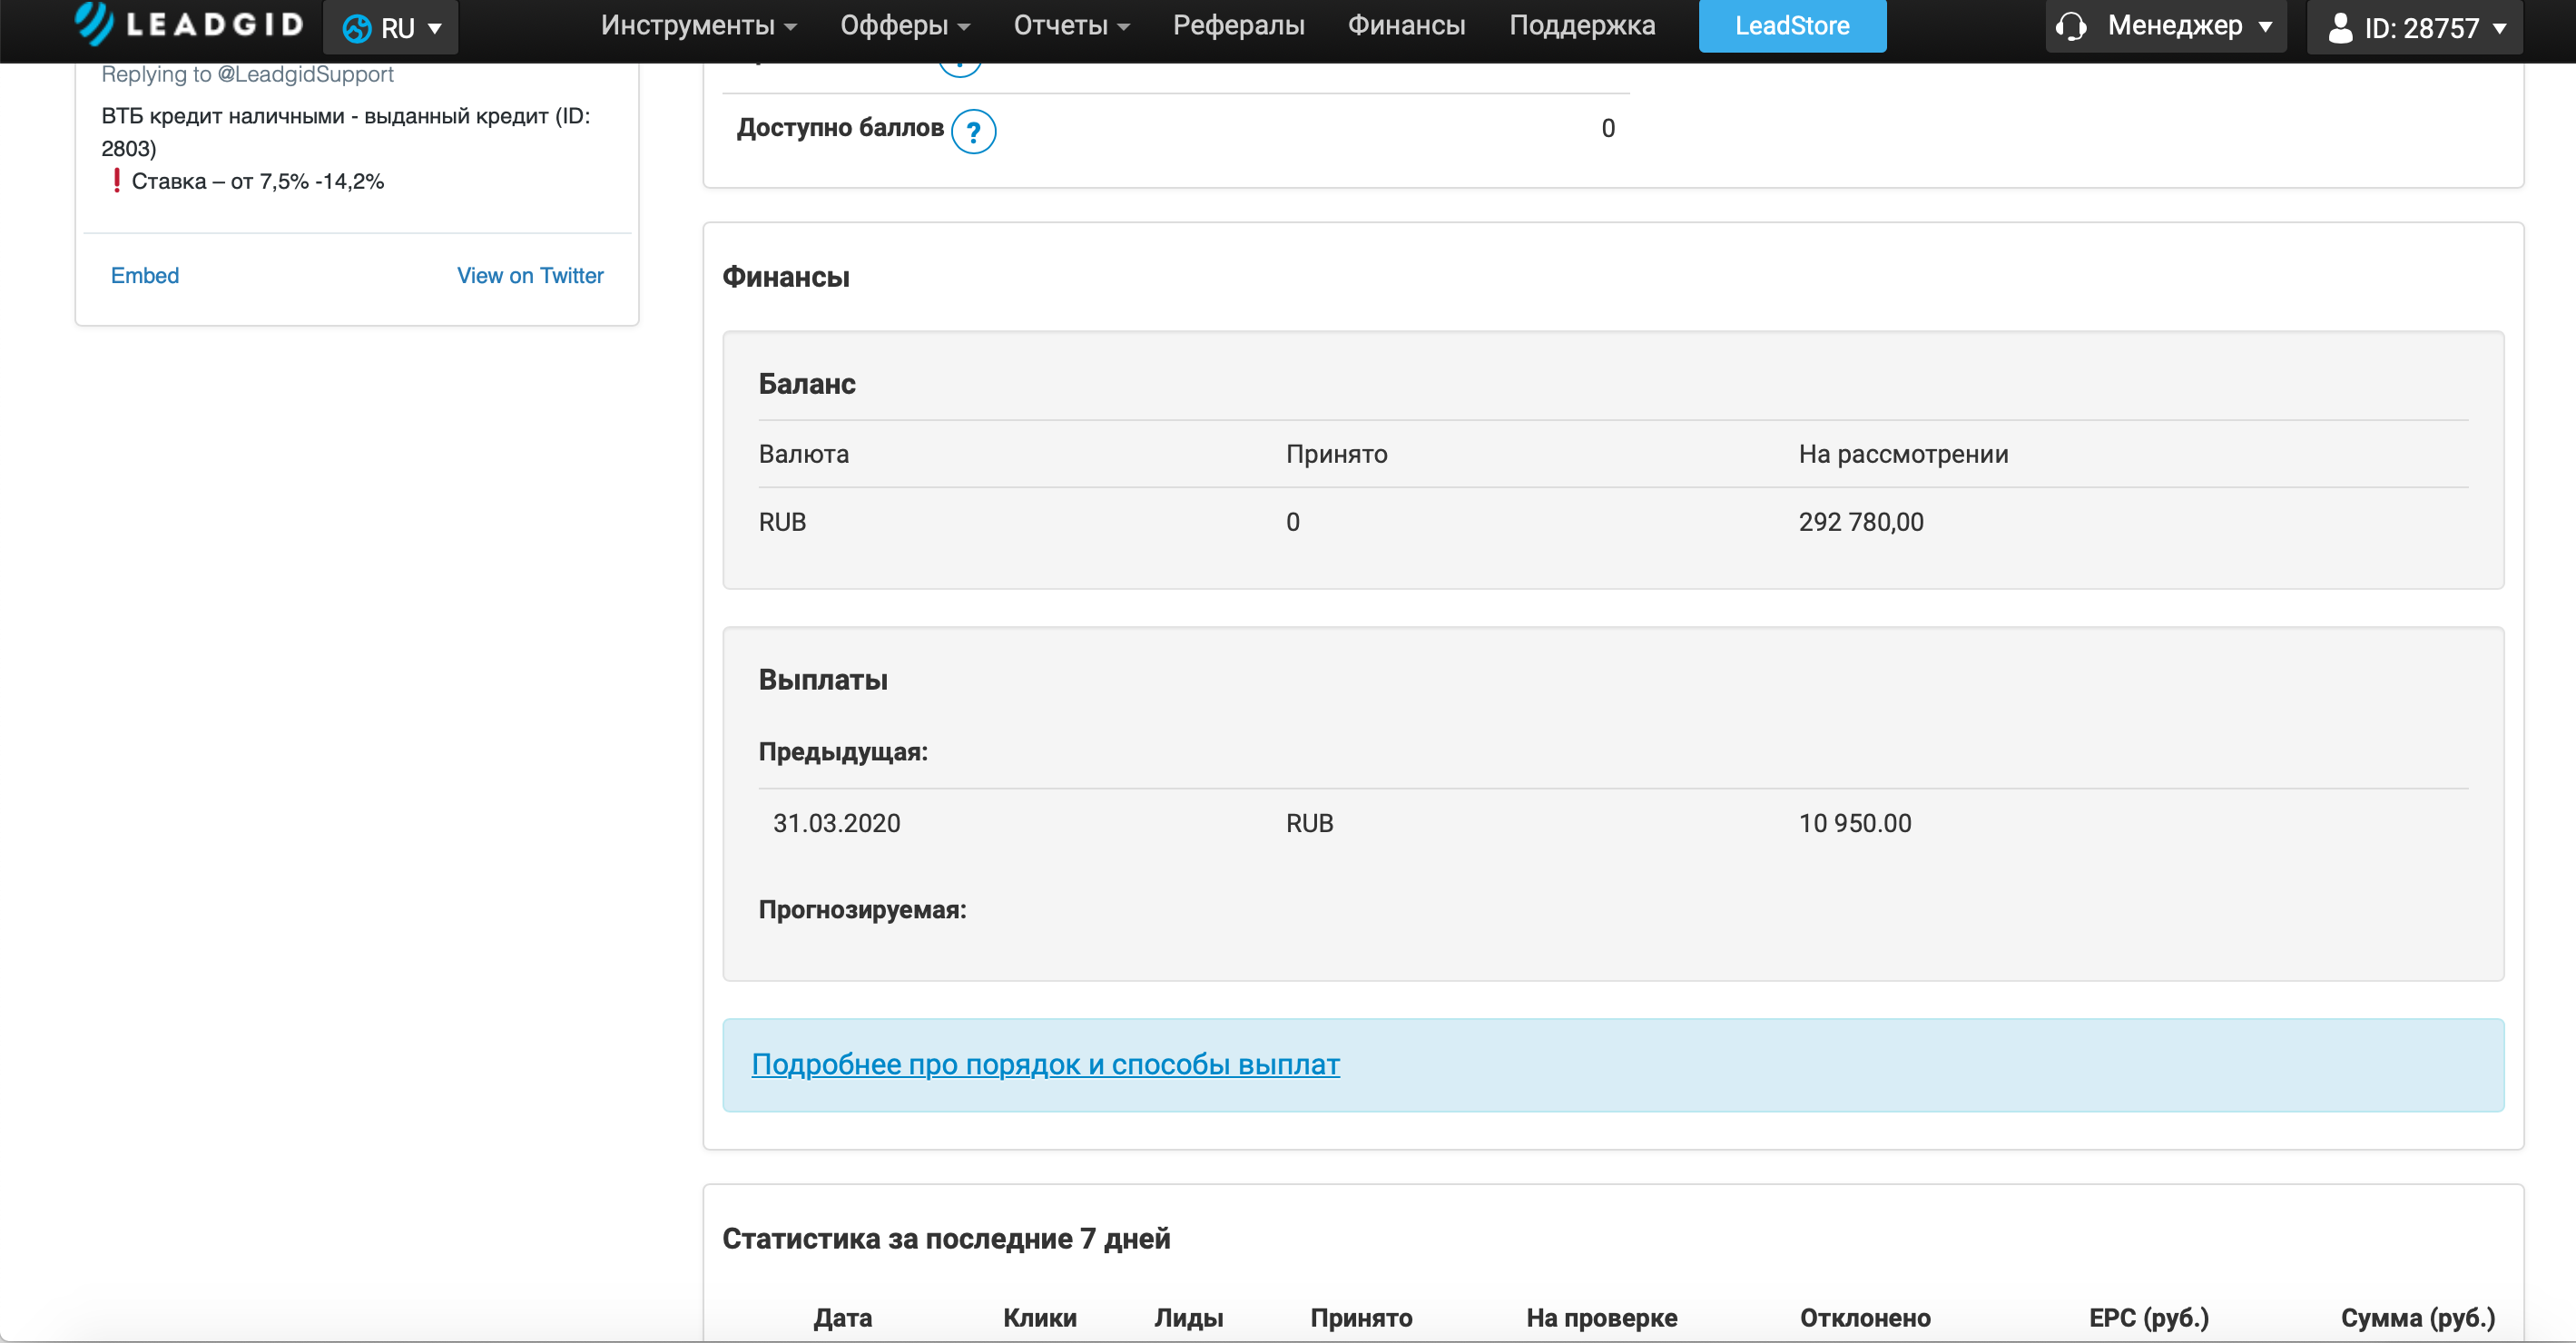Click the Embed link
Screen dimensions: 2576x1343
145,275
